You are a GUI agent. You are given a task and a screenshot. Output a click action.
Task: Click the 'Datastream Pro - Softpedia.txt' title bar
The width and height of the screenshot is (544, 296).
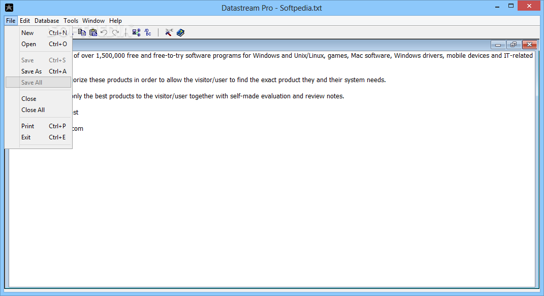tap(272, 8)
